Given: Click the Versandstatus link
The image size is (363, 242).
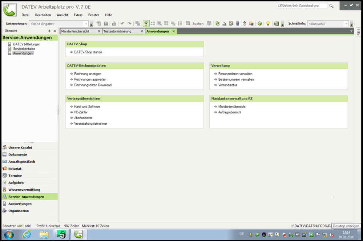Looking at the screenshot, I should tap(227, 85).
